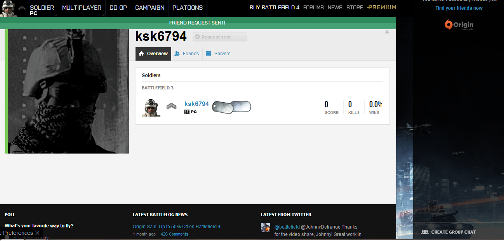The width and height of the screenshot is (504, 241).
Task: Open the Origin Sale news article link
Action: [x=177, y=227]
